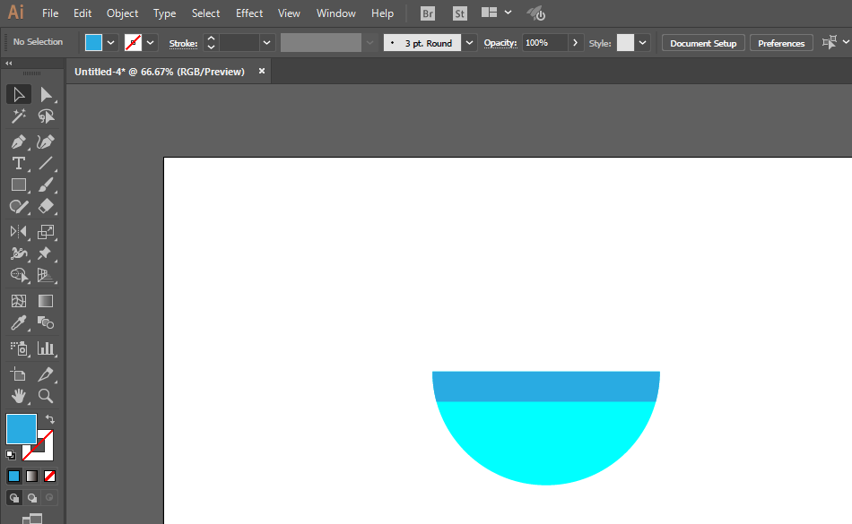The width and height of the screenshot is (852, 524).
Task: Set paint mode to Color
Action: click(x=13, y=477)
